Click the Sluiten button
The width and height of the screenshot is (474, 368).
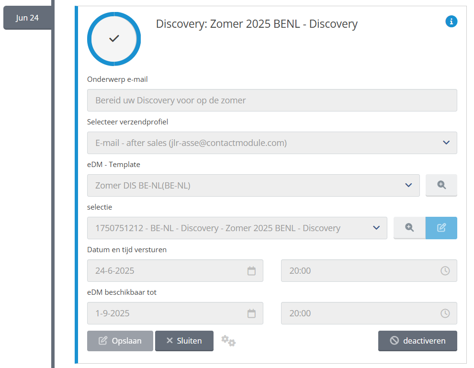click(184, 341)
